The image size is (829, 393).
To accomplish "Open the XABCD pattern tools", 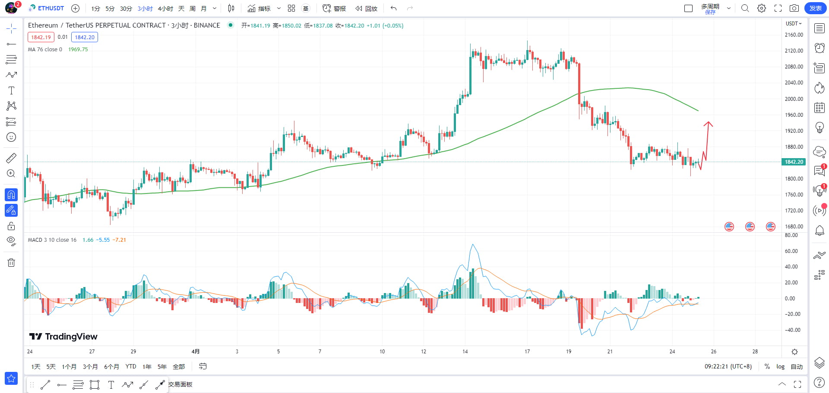I will [x=11, y=106].
